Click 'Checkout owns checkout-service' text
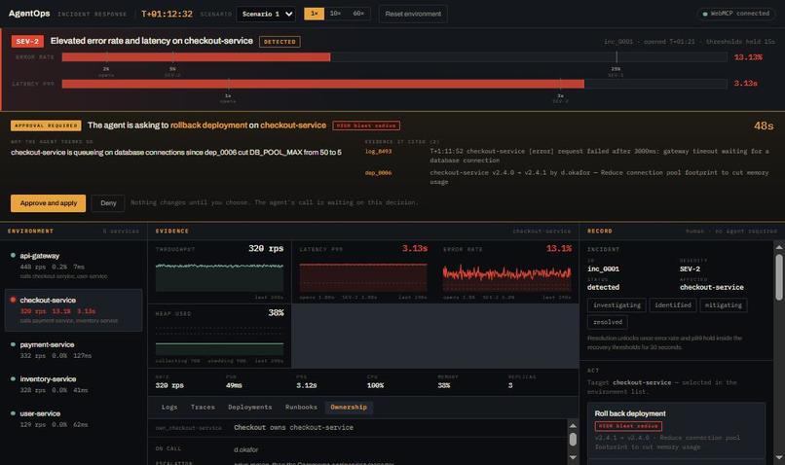 pyautogui.click(x=293, y=427)
